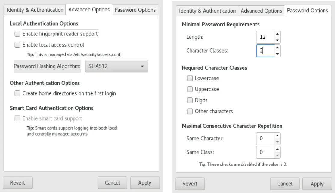This screenshot has width=335, height=193.
Task: Decrease Character Classes with down arrow
Action: [x=277, y=54]
